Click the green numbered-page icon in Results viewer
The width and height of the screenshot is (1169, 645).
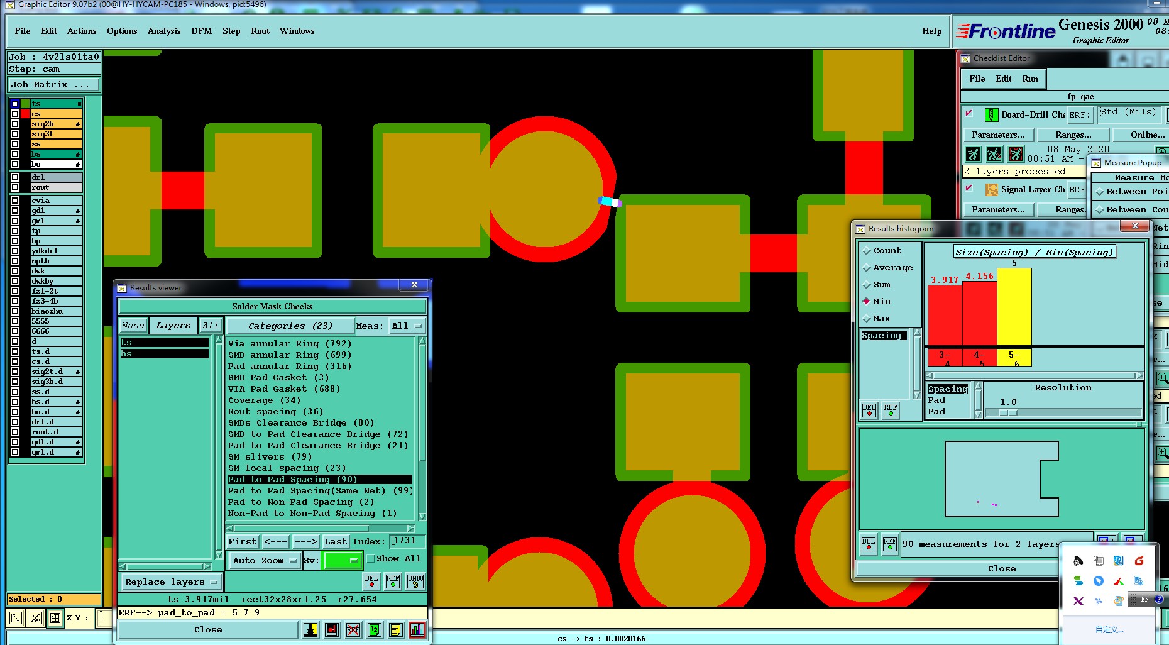(375, 629)
